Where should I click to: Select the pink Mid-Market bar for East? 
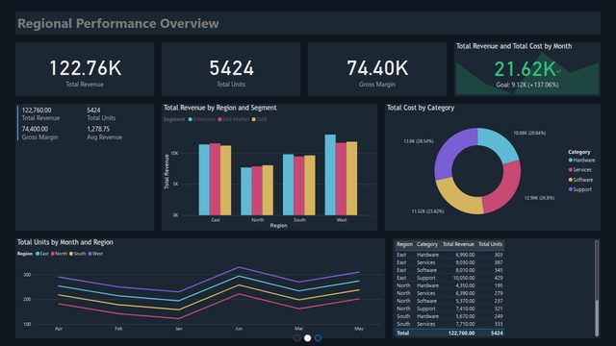click(x=215, y=180)
